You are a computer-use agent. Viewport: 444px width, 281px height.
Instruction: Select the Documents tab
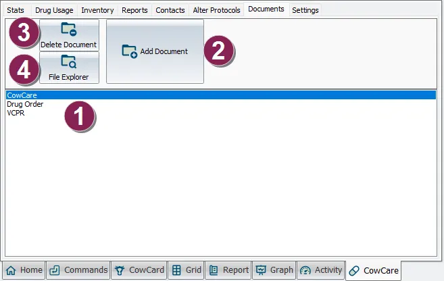(266, 9)
